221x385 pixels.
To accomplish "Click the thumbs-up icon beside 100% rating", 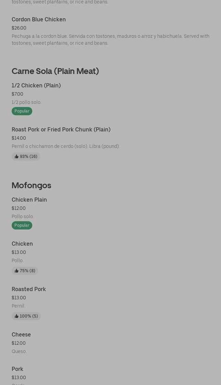I will coord(16,316).
